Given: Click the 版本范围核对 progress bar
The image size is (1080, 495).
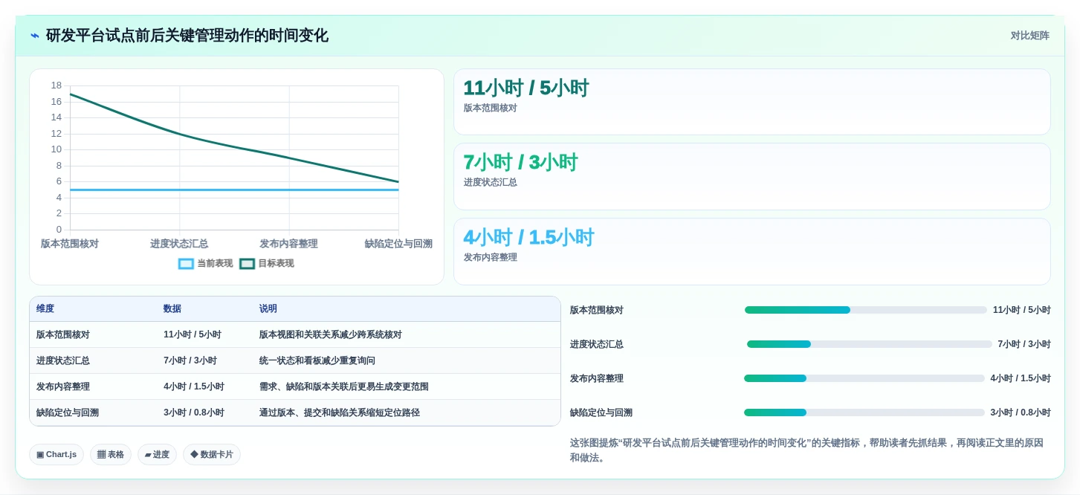Looking at the screenshot, I should click(866, 310).
